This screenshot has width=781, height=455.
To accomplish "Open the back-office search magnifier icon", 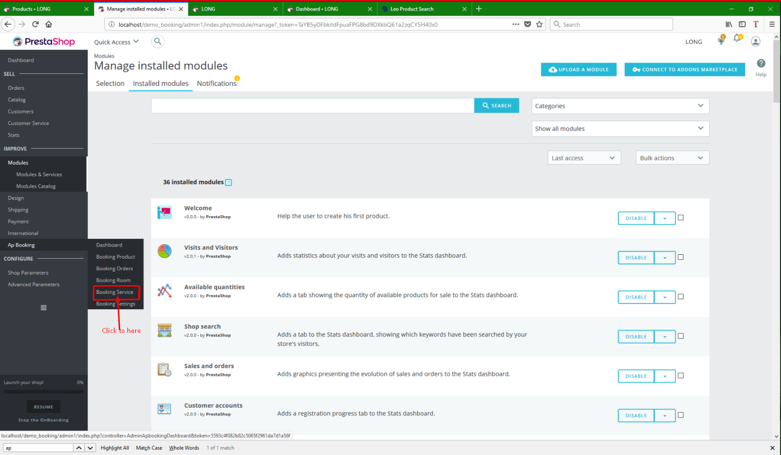I will (158, 41).
